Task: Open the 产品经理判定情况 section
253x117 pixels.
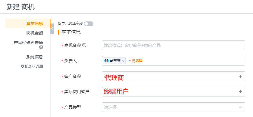Action: point(28,45)
